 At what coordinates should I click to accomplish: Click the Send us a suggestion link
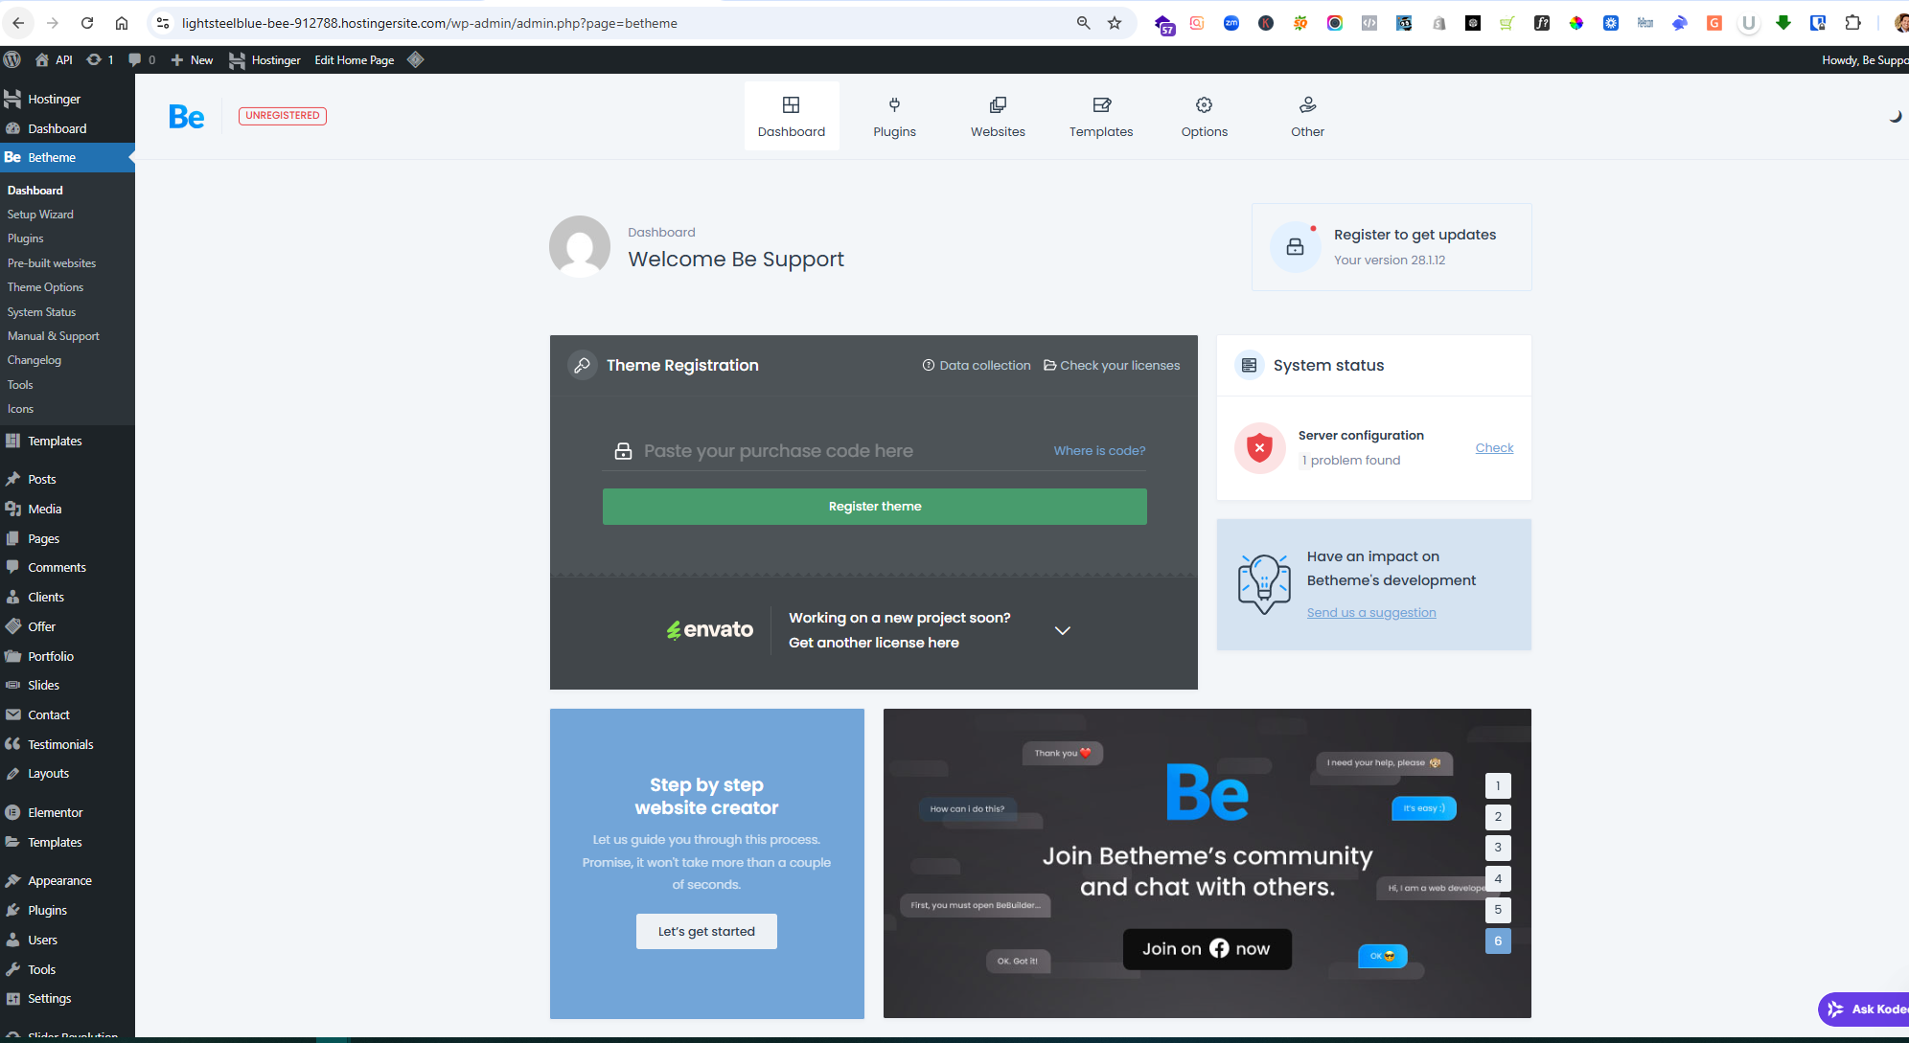[x=1370, y=613]
